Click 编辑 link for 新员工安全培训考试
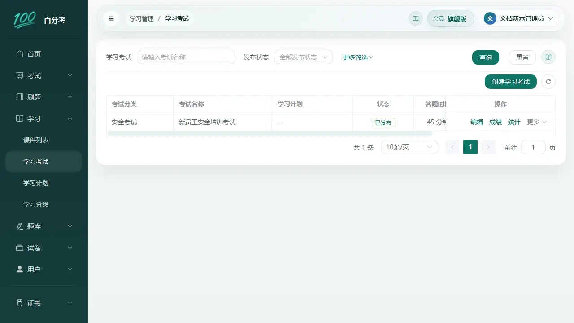Viewport: 574px width, 323px height. click(477, 122)
